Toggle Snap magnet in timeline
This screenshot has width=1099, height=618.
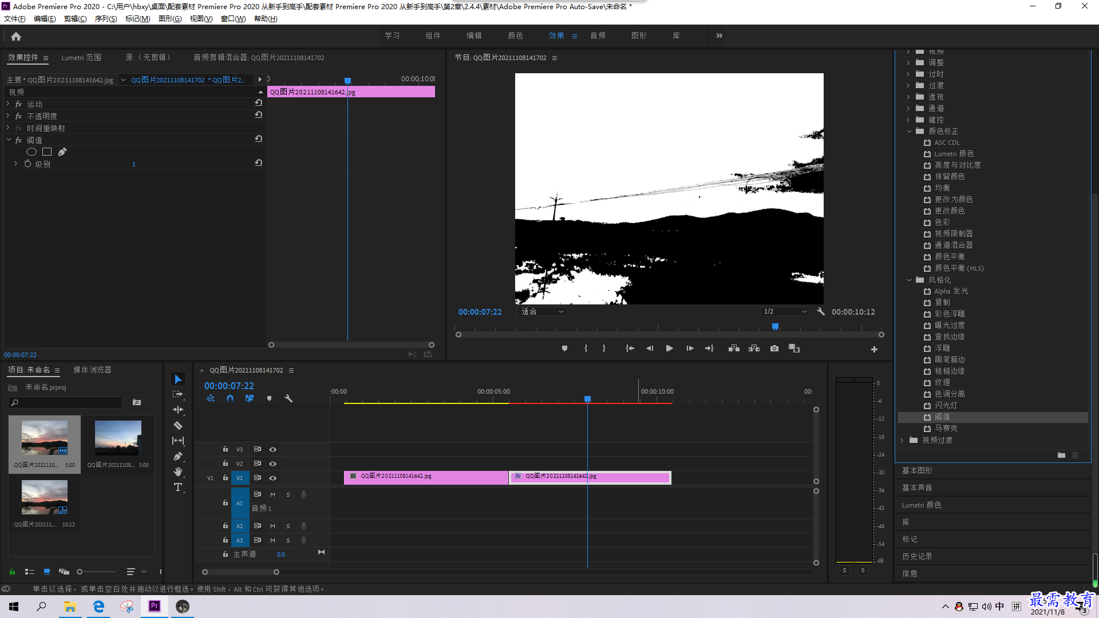tap(230, 398)
